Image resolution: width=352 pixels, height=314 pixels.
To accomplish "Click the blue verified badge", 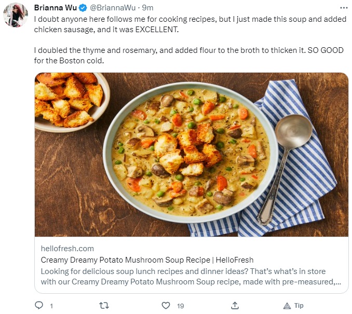I will (83, 8).
